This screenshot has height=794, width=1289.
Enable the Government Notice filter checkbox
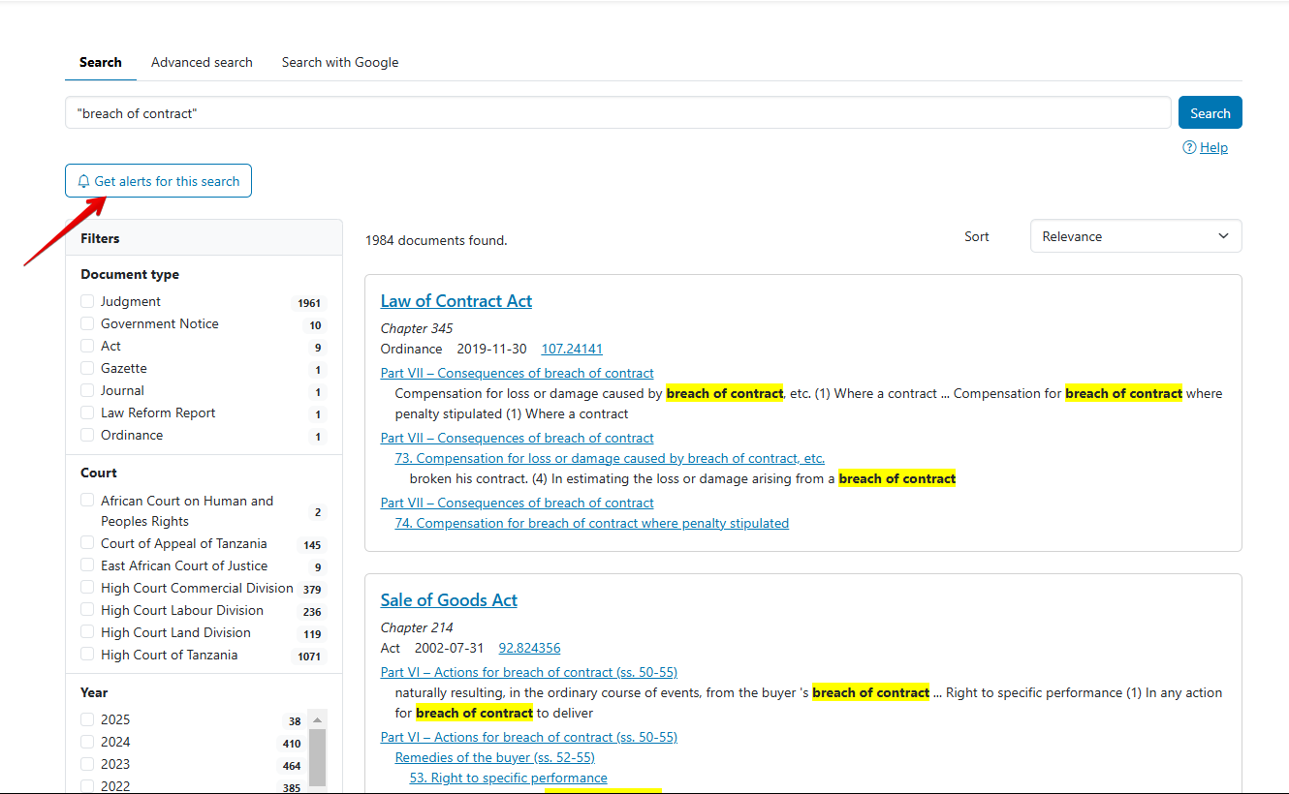coord(88,323)
